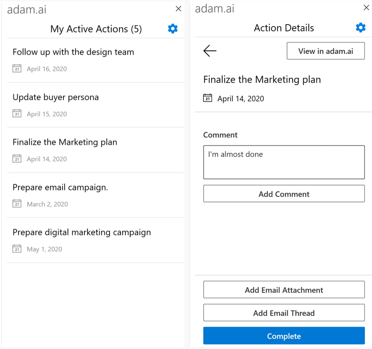
Task: Click calendar icon beside April 15, 2020
Action: coord(17,113)
